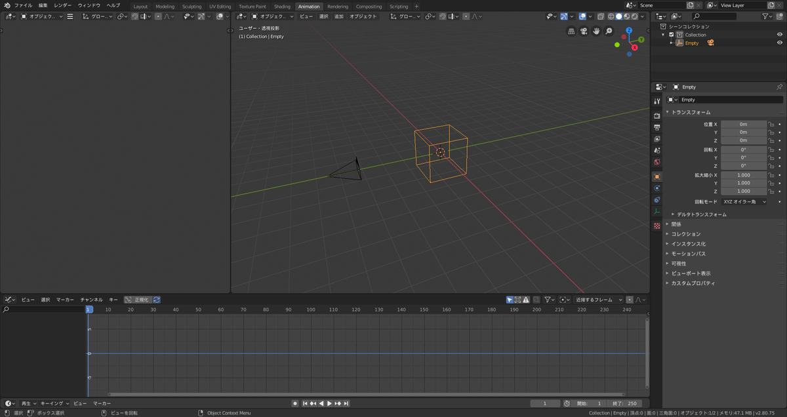The height and width of the screenshot is (417, 787).
Task: Open the Scene properties tab
Action: pos(656,151)
